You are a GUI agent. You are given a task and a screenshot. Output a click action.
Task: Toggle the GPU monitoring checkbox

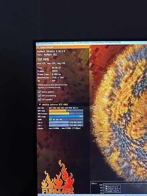[39, 96]
